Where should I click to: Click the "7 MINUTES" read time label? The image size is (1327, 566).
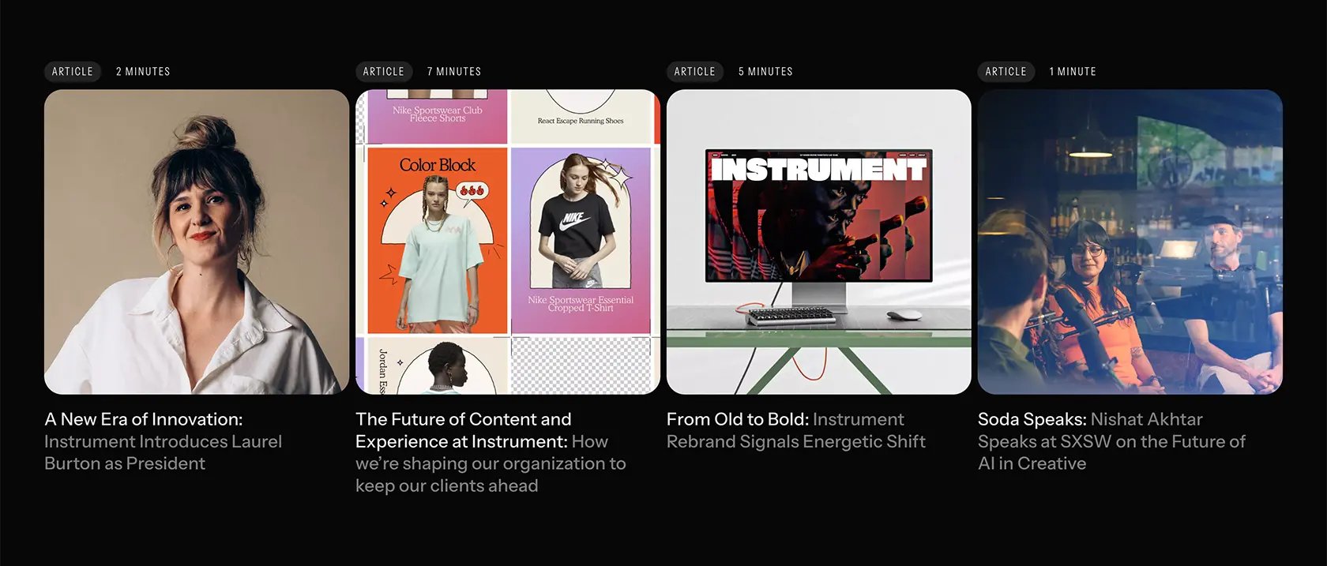[x=454, y=72]
